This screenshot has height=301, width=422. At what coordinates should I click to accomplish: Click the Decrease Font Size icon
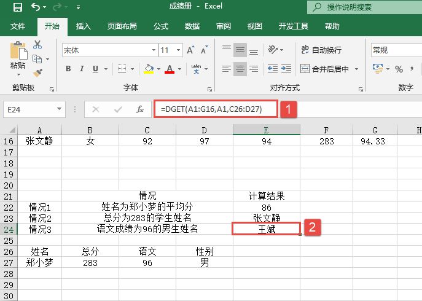point(205,50)
